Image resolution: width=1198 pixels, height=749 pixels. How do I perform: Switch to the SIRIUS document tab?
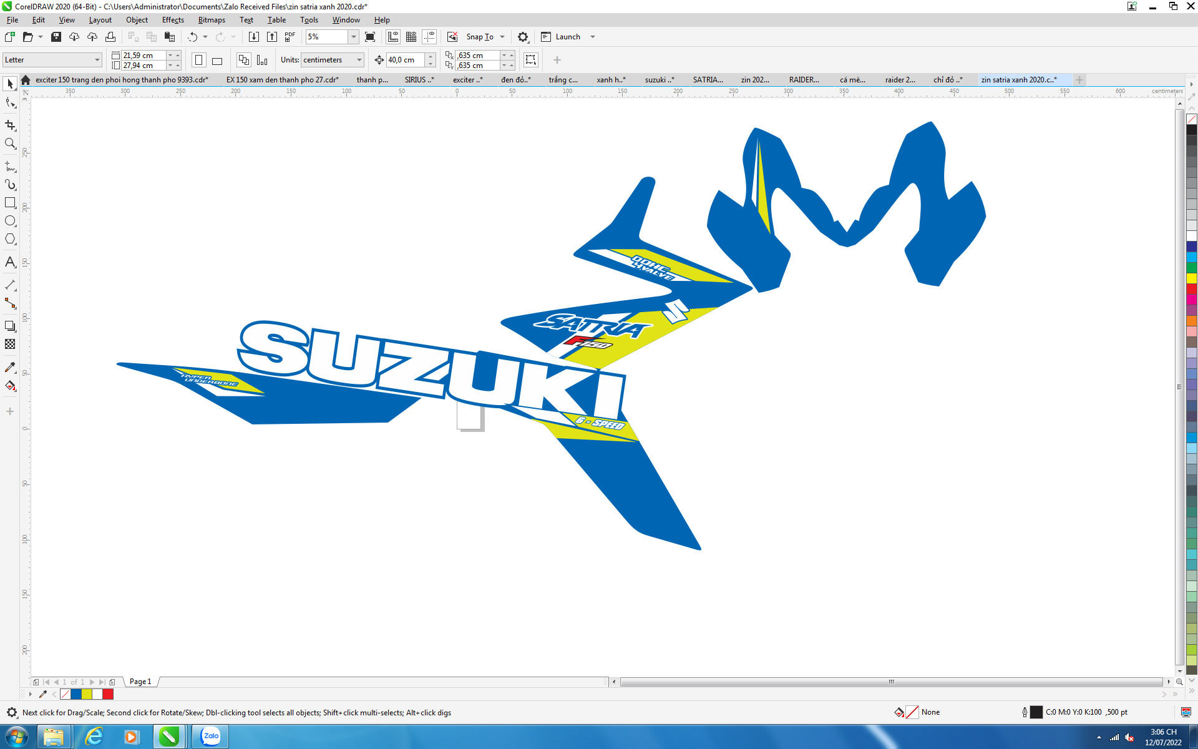click(x=419, y=80)
